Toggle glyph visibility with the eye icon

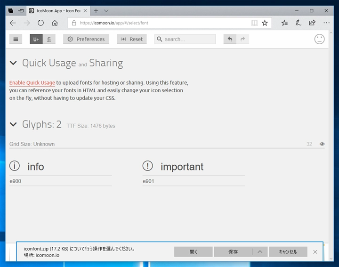pyautogui.click(x=322, y=144)
